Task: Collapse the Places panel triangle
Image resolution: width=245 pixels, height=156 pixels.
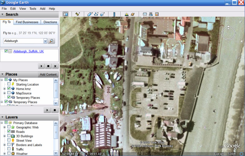Action: 2,74
